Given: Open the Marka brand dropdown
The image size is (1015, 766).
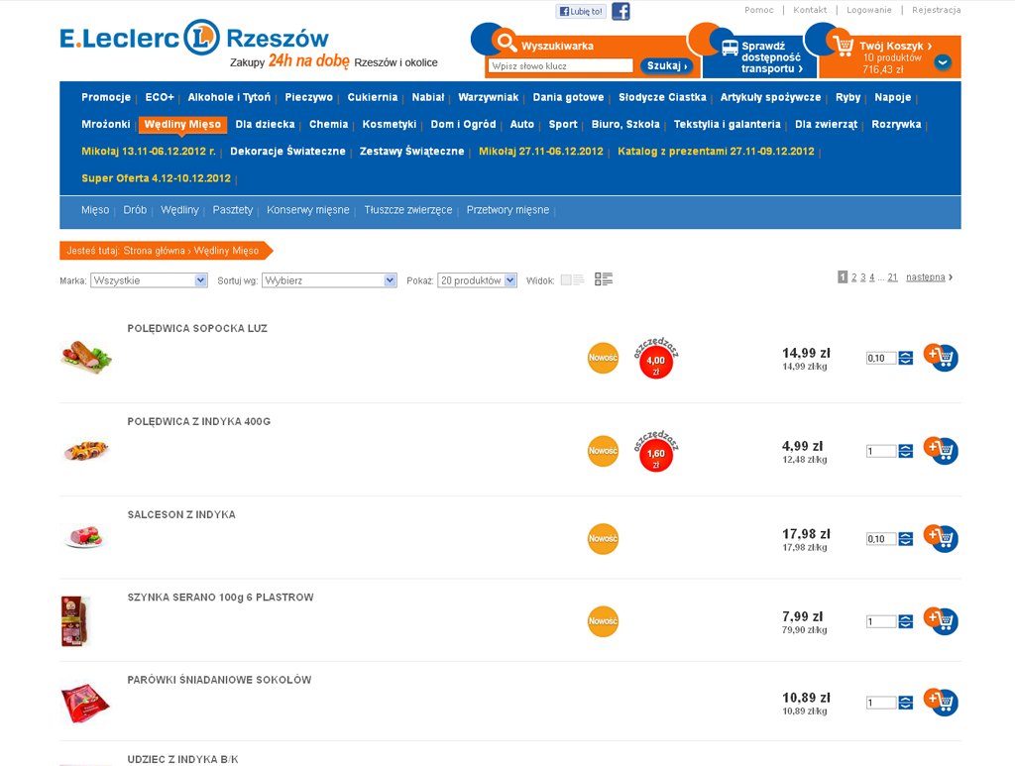Looking at the screenshot, I should (x=149, y=280).
